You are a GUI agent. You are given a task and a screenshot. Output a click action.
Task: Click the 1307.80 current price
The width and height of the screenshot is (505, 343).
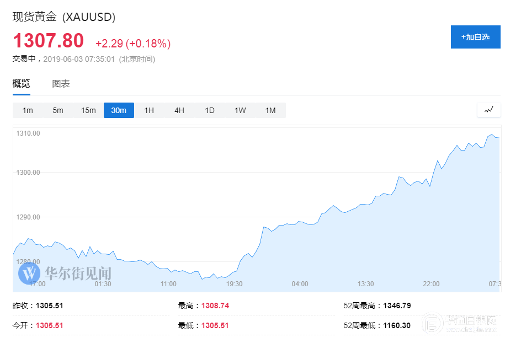pos(48,41)
